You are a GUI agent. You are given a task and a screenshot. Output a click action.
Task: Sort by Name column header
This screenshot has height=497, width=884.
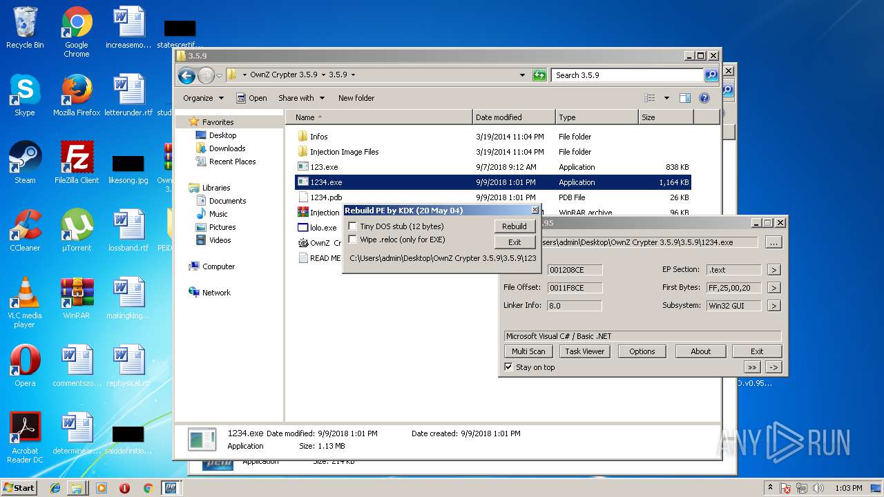click(x=379, y=117)
